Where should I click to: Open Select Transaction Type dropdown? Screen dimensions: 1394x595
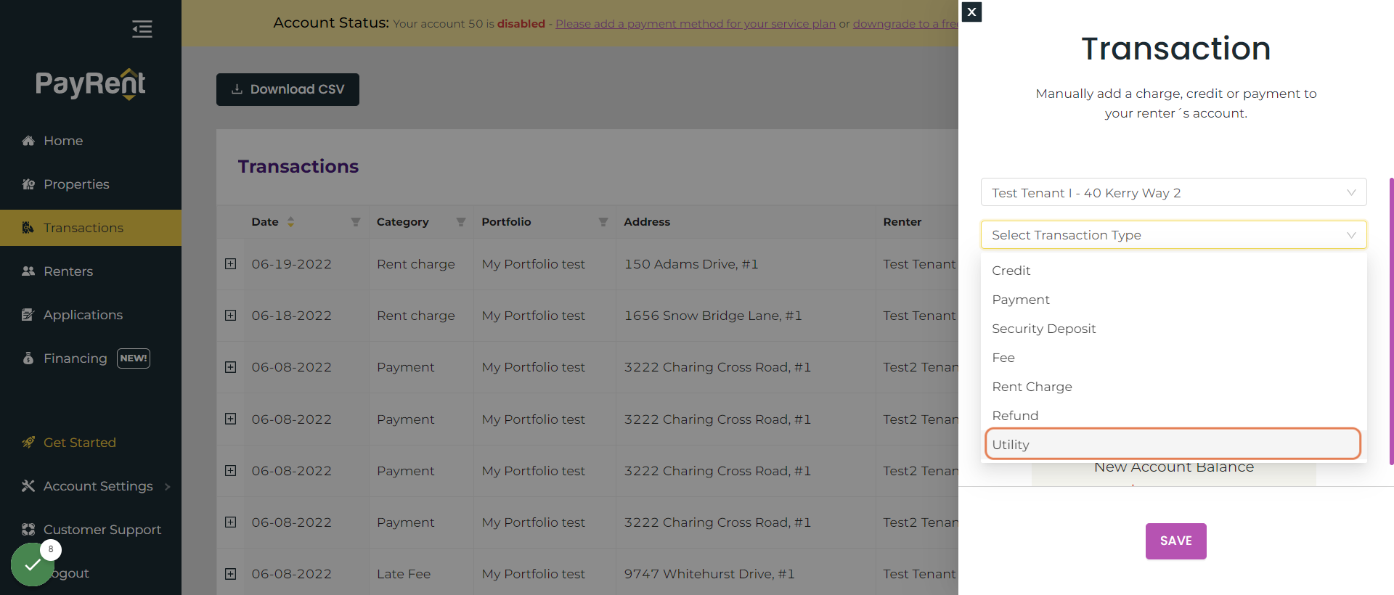pos(1173,235)
